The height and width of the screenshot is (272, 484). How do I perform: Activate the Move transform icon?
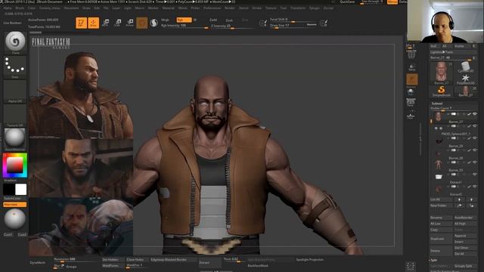click(105, 23)
